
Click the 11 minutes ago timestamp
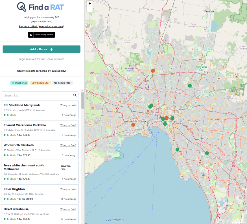pyautogui.click(x=68, y=199)
